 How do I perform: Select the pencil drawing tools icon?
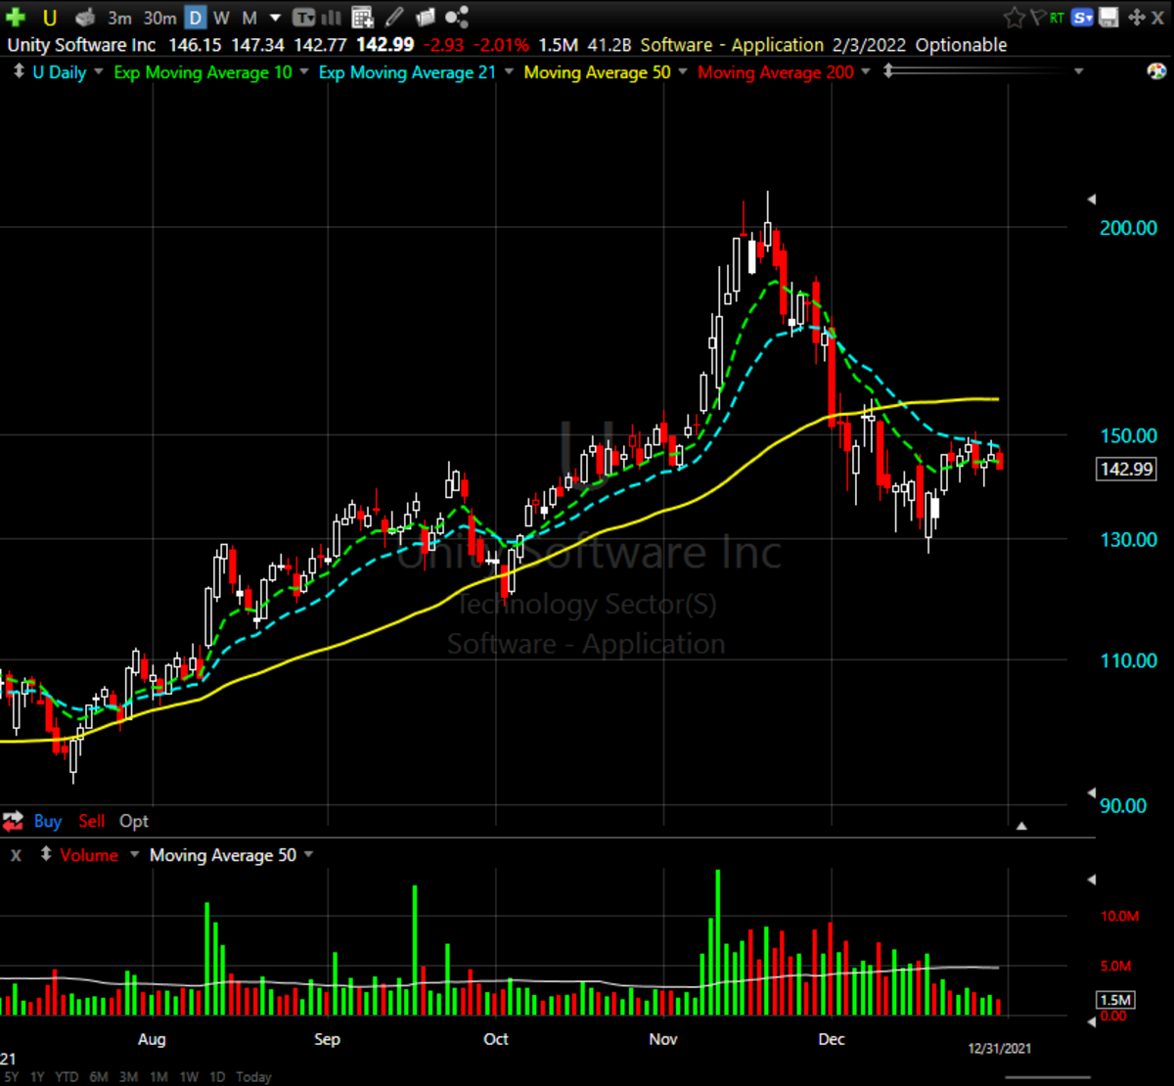tap(393, 18)
